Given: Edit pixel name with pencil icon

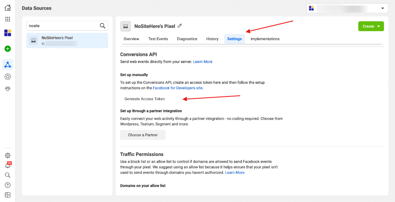Looking at the screenshot, I should tap(180, 26).
